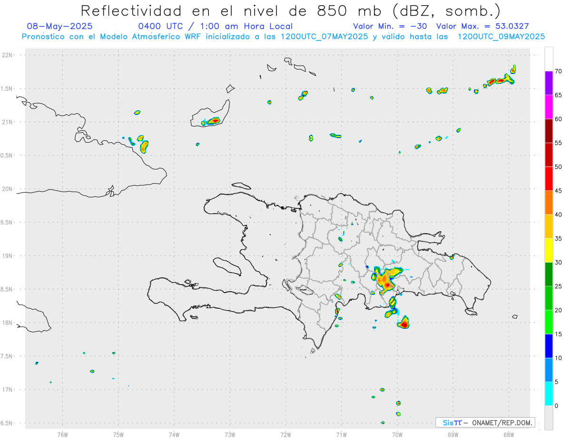Click the dark red 55–60 dBZ colorbar segment
The height and width of the screenshot is (441, 571).
pos(549,131)
